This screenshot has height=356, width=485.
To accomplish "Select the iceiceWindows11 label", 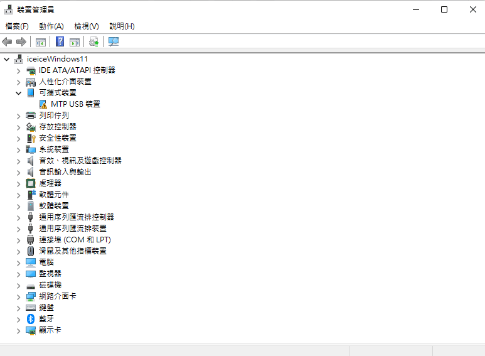I will [x=57, y=59].
